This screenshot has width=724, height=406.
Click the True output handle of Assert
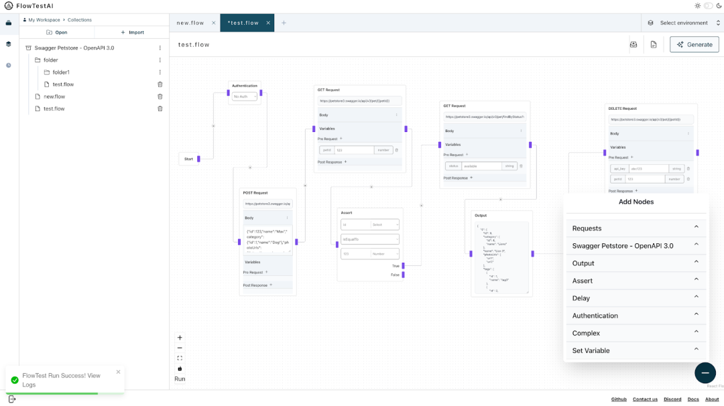pos(403,266)
